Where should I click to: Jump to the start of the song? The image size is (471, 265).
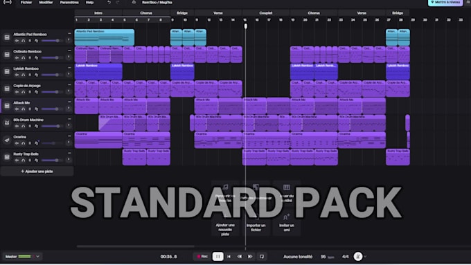[x=229, y=257]
